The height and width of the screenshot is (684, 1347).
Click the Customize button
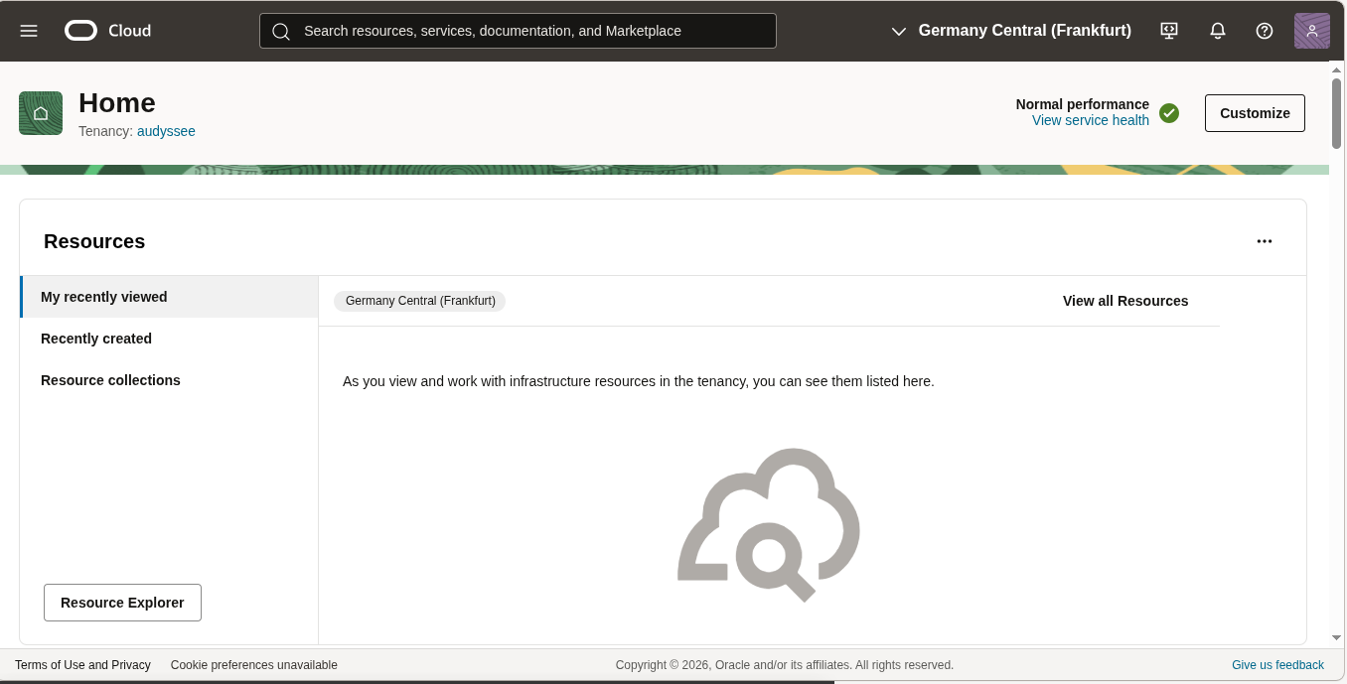pyautogui.click(x=1255, y=113)
